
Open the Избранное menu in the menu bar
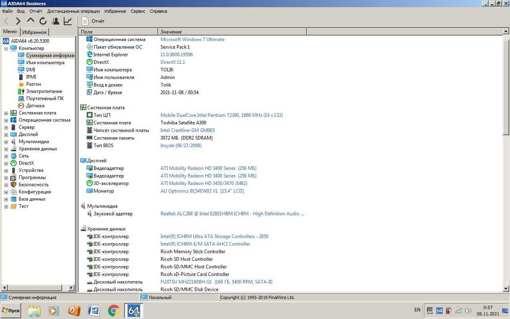(115, 11)
